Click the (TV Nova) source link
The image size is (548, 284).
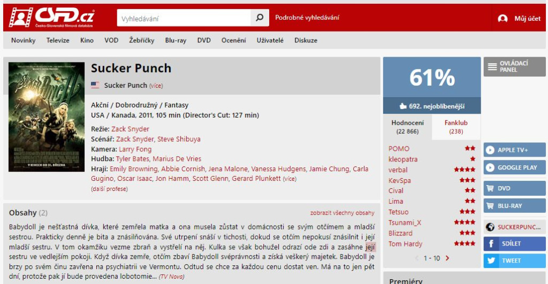[171, 277]
